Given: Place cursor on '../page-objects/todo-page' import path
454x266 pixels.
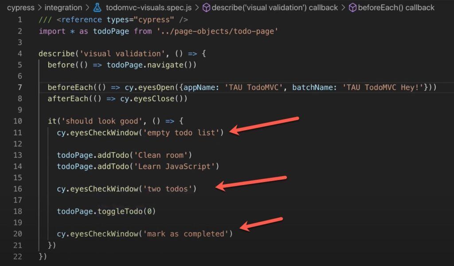Looking at the screenshot, I should pos(217,31).
